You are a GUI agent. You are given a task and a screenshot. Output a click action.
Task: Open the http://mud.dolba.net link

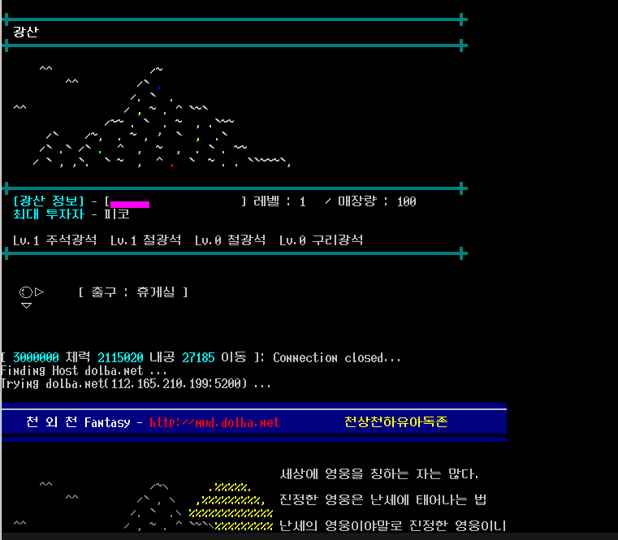point(214,422)
